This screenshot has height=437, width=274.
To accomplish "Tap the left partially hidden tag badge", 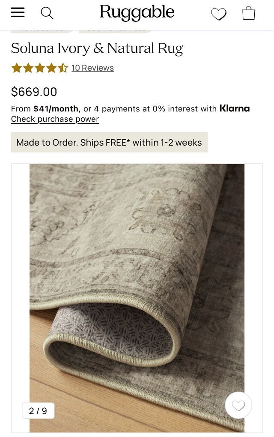I will [x=42, y=30].
